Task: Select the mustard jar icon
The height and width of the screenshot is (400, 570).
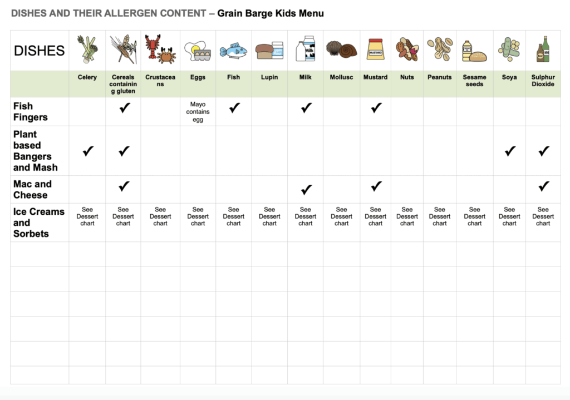Action: pyautogui.click(x=376, y=49)
